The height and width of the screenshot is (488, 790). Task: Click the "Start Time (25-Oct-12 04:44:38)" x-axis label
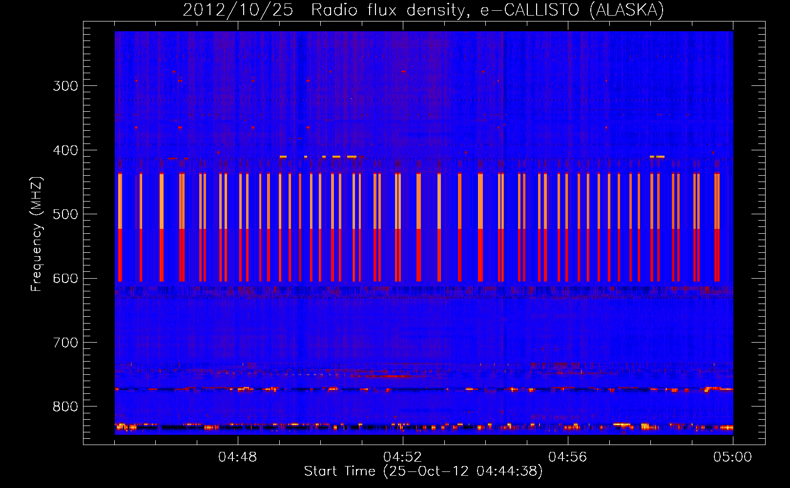(423, 471)
